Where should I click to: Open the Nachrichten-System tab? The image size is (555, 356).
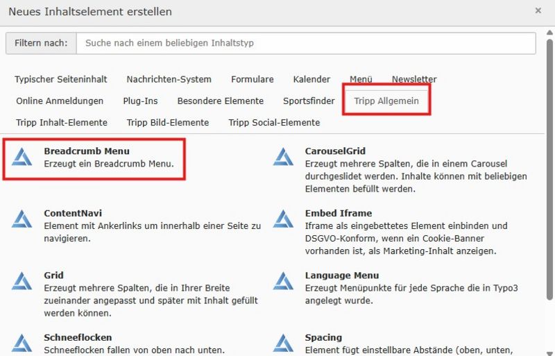point(169,80)
